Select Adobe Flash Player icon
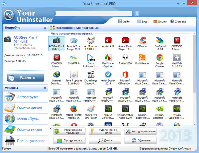The image size is (199, 153). [x=125, y=43]
